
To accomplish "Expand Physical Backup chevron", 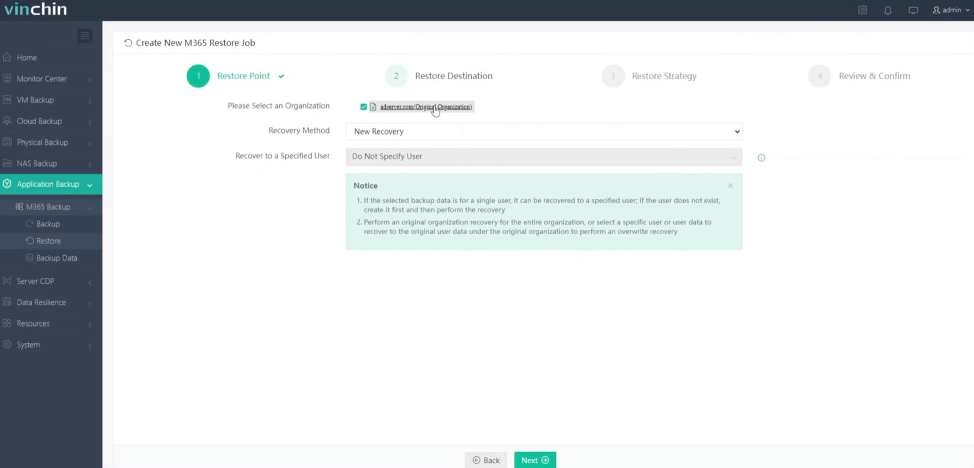I will (x=90, y=143).
